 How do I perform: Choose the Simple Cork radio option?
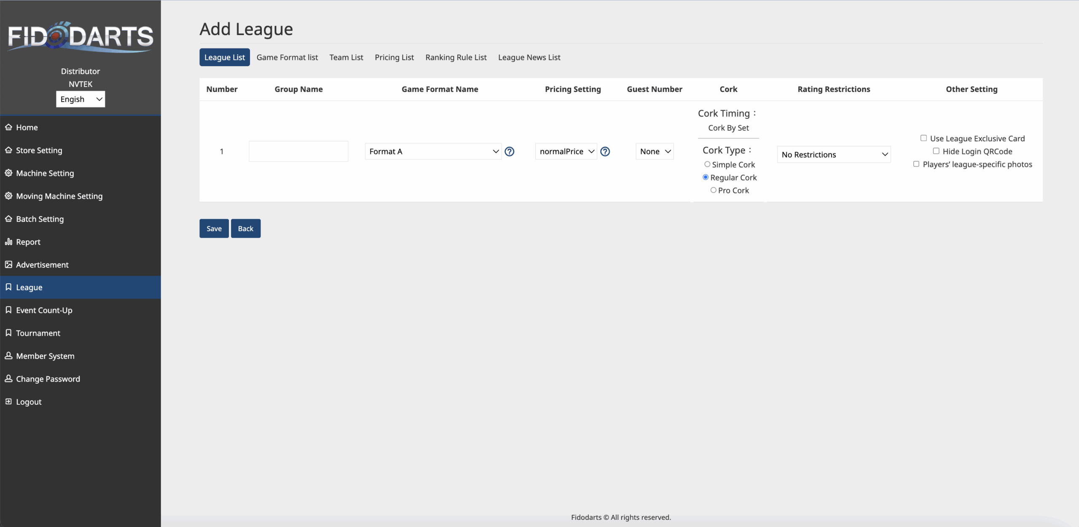[x=707, y=164]
